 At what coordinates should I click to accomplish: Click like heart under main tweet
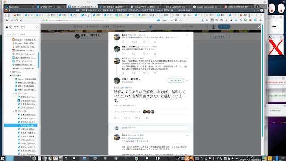pyautogui.click(x=136, y=118)
